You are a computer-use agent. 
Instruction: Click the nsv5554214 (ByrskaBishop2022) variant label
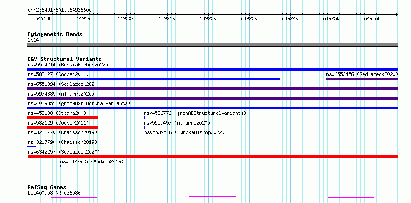[x=68, y=65]
